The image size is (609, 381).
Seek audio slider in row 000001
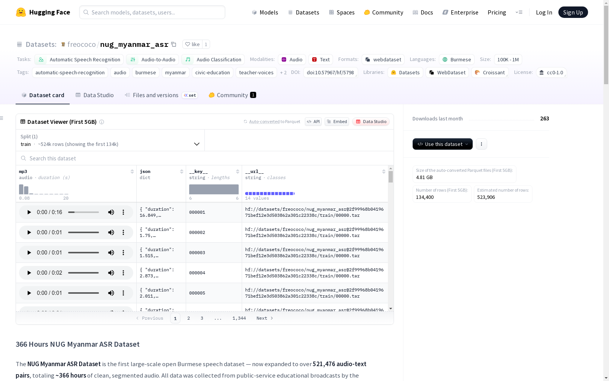click(83, 212)
